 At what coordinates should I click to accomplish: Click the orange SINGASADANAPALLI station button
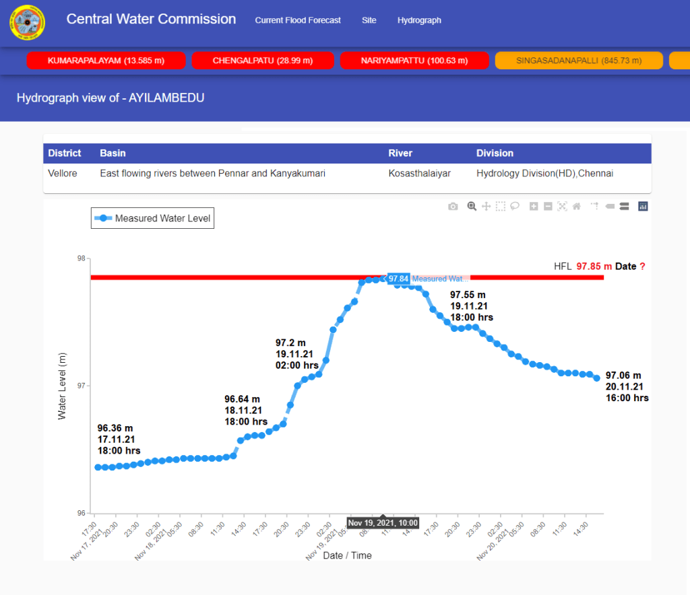579,61
